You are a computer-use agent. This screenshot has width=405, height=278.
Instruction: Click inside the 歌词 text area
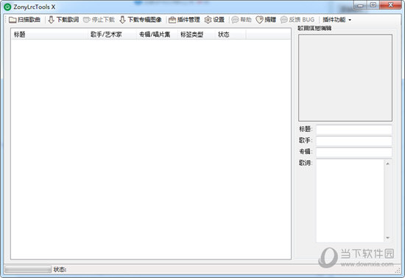tap(351, 201)
